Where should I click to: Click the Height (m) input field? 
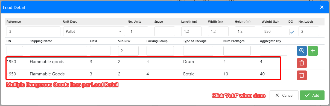point(245,31)
